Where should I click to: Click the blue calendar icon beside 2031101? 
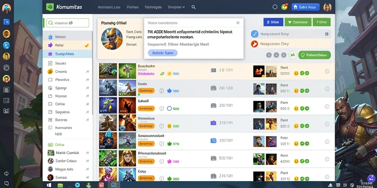213,141
